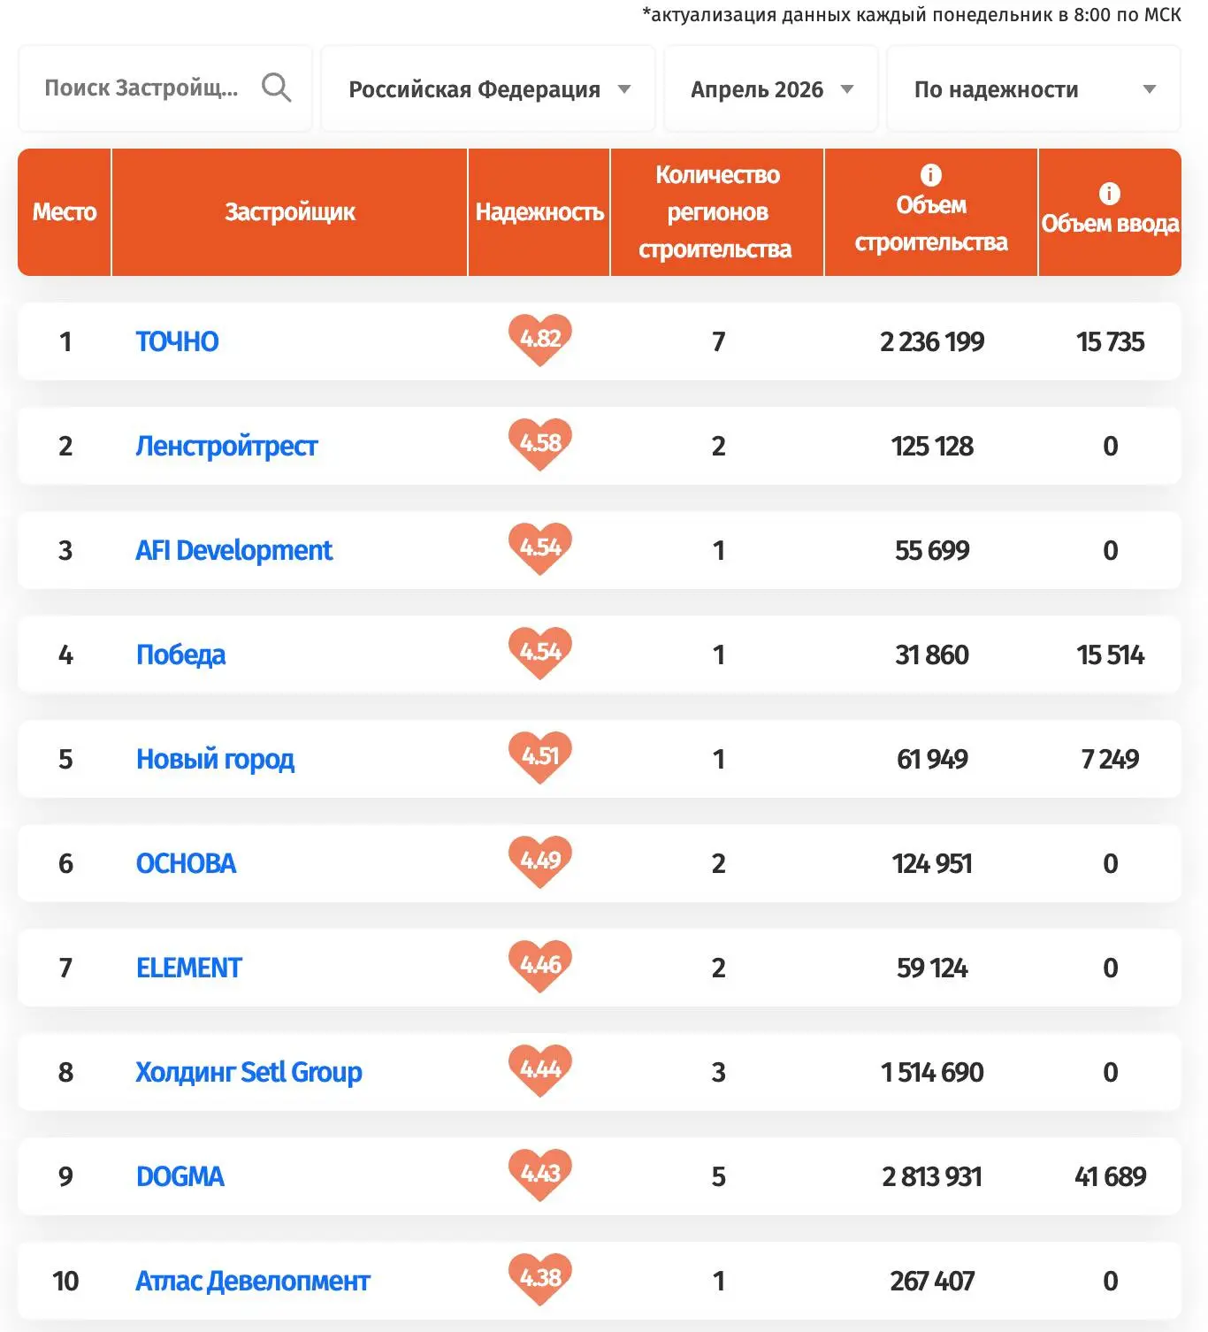This screenshot has width=1208, height=1332.
Task: Open the Российская Федерация region dropdown
Action: pyautogui.click(x=488, y=88)
